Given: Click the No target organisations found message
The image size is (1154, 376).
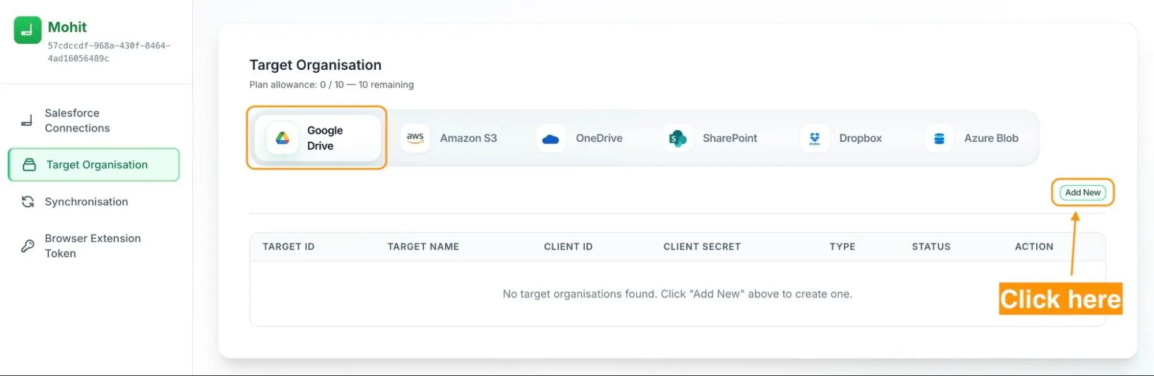Looking at the screenshot, I should coord(677,294).
